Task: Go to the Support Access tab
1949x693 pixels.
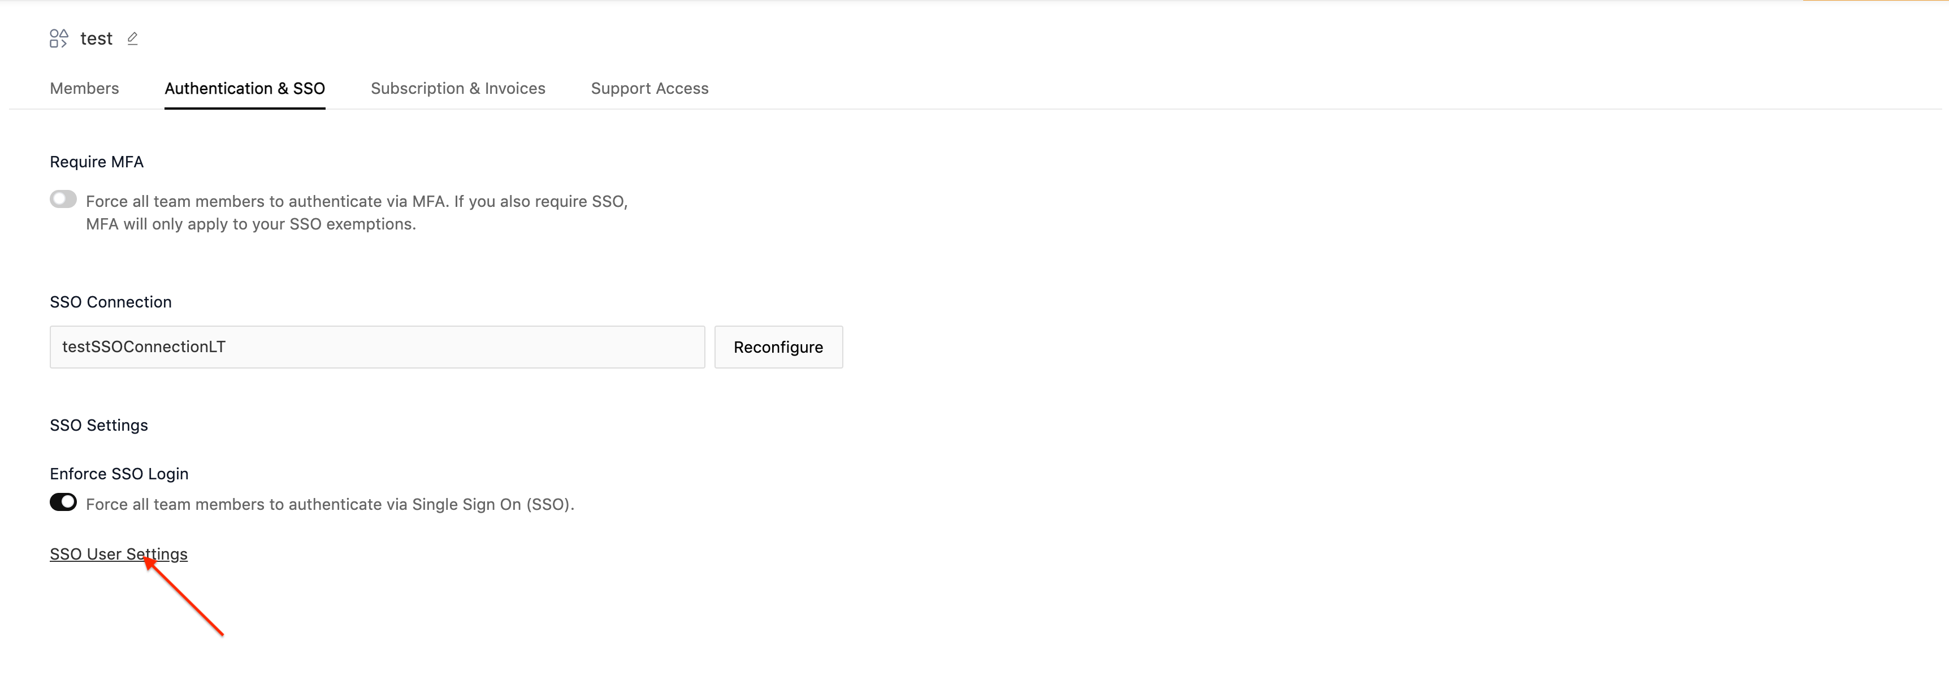Action: point(649,89)
